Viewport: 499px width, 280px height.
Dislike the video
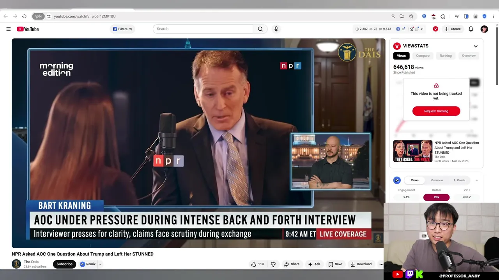273,264
